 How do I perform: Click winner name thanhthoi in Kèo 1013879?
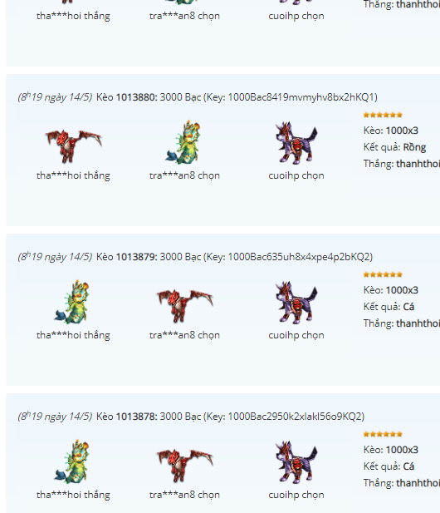tap(418, 323)
